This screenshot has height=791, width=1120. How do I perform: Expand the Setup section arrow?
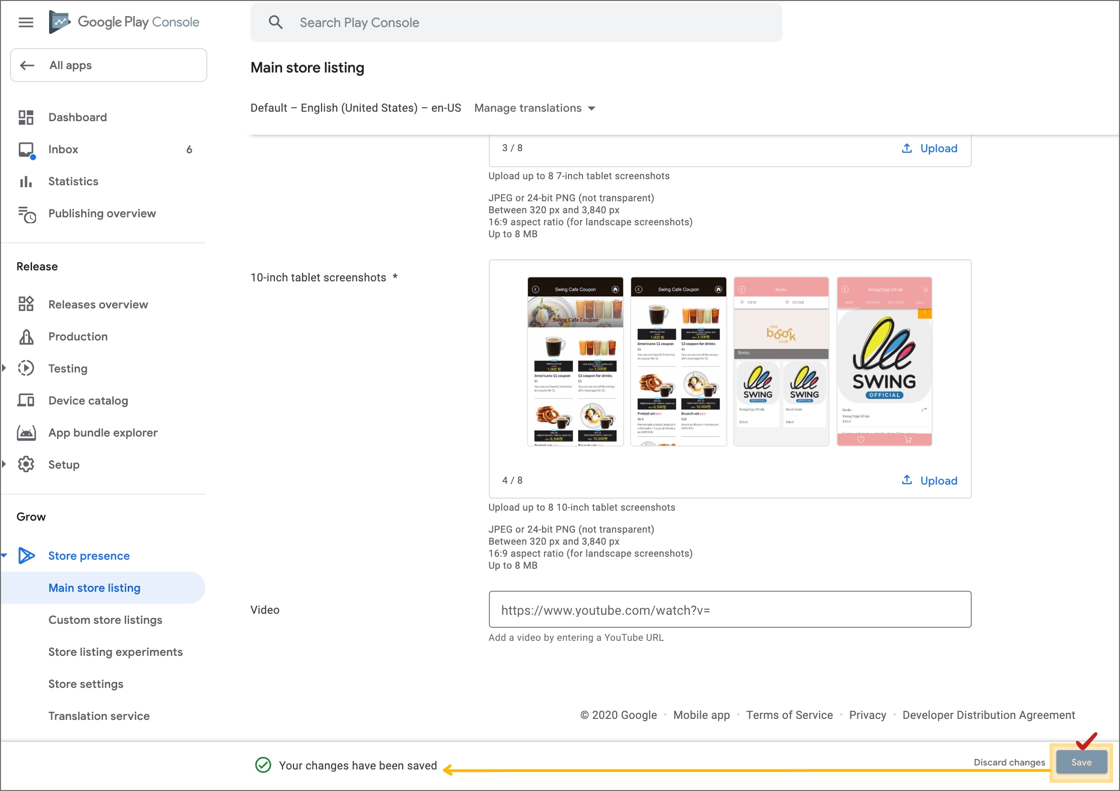click(4, 464)
